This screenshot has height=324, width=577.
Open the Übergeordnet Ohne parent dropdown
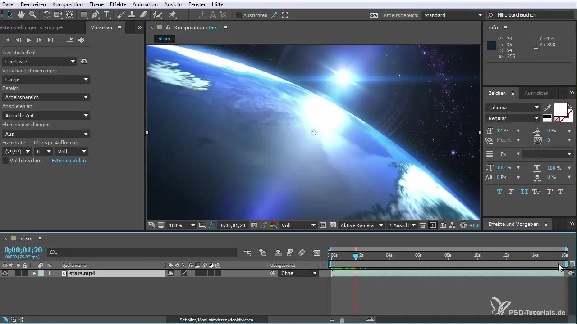point(298,273)
